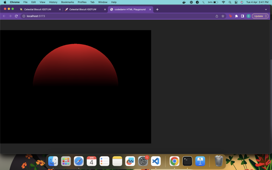Open Finder from the Dock

pyautogui.click(x=53, y=161)
